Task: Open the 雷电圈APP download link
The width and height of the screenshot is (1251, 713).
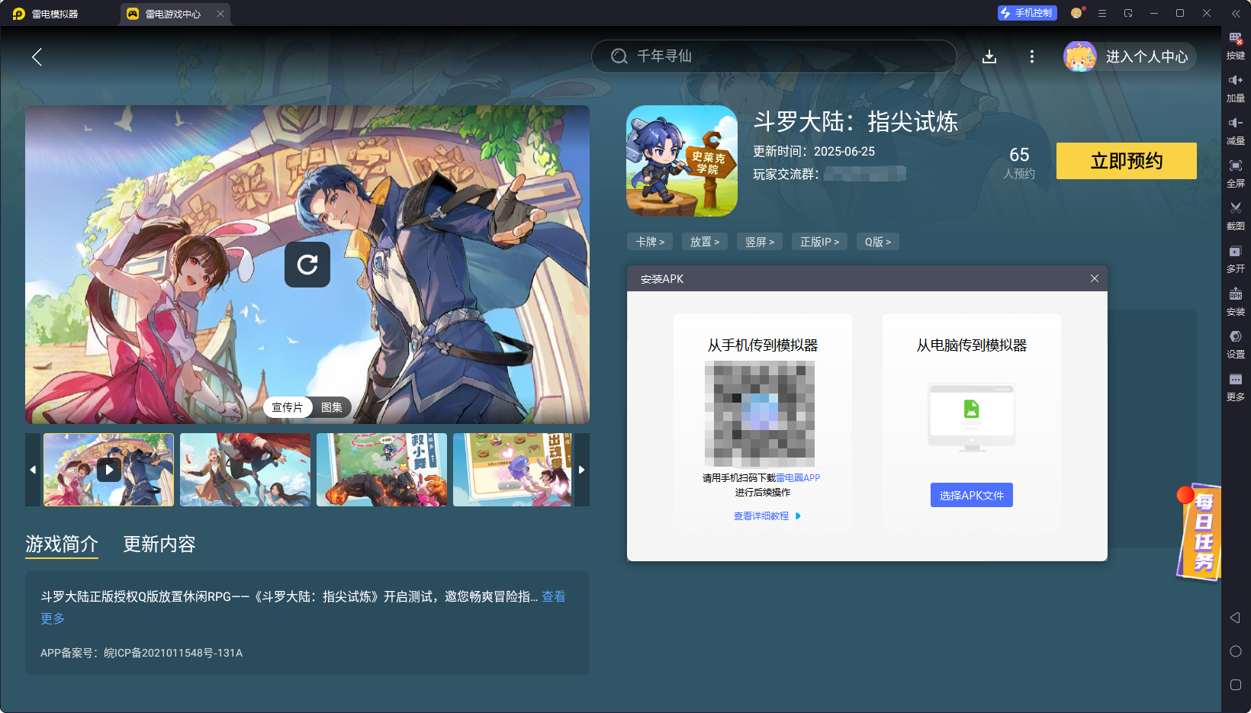Action: (x=798, y=478)
